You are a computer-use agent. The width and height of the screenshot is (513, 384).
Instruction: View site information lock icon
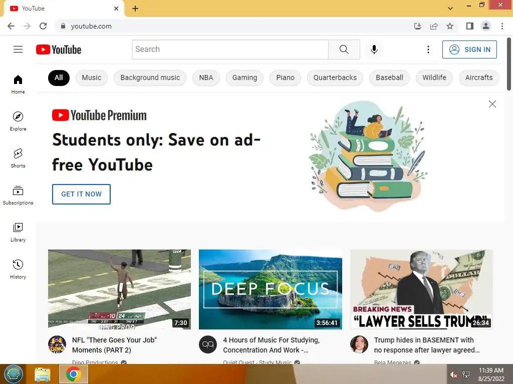click(63, 26)
